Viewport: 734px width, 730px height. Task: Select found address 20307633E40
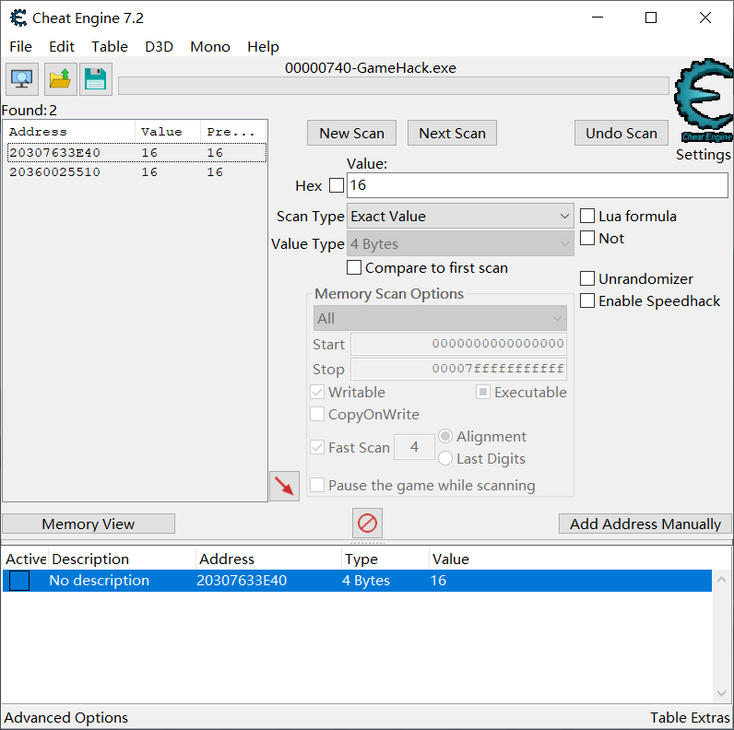coord(136,153)
